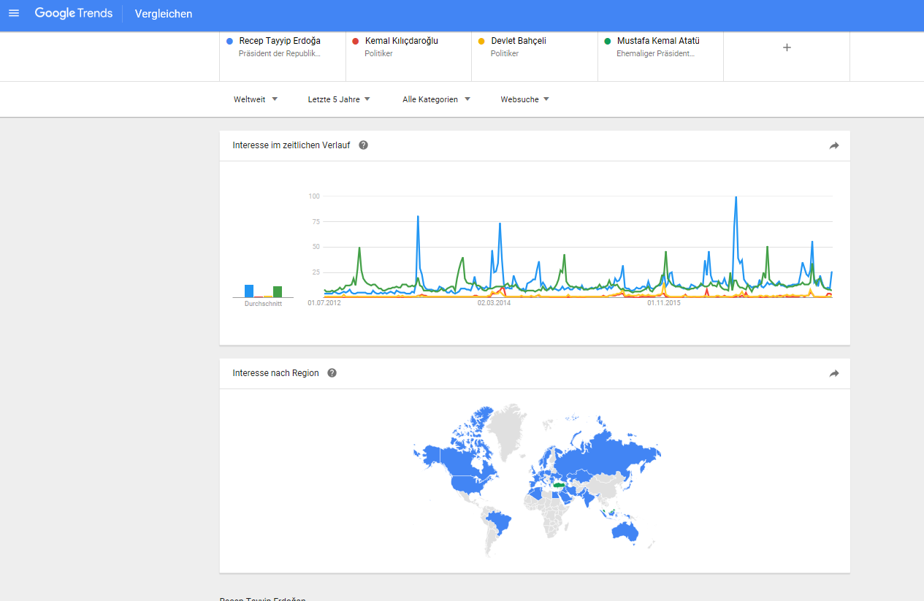The height and width of the screenshot is (601, 924).
Task: Click the 01.11.2015 axis date label
Action: pos(663,302)
